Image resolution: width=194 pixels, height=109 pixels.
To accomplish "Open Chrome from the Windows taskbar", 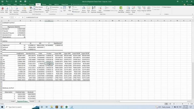I will 62,107.
